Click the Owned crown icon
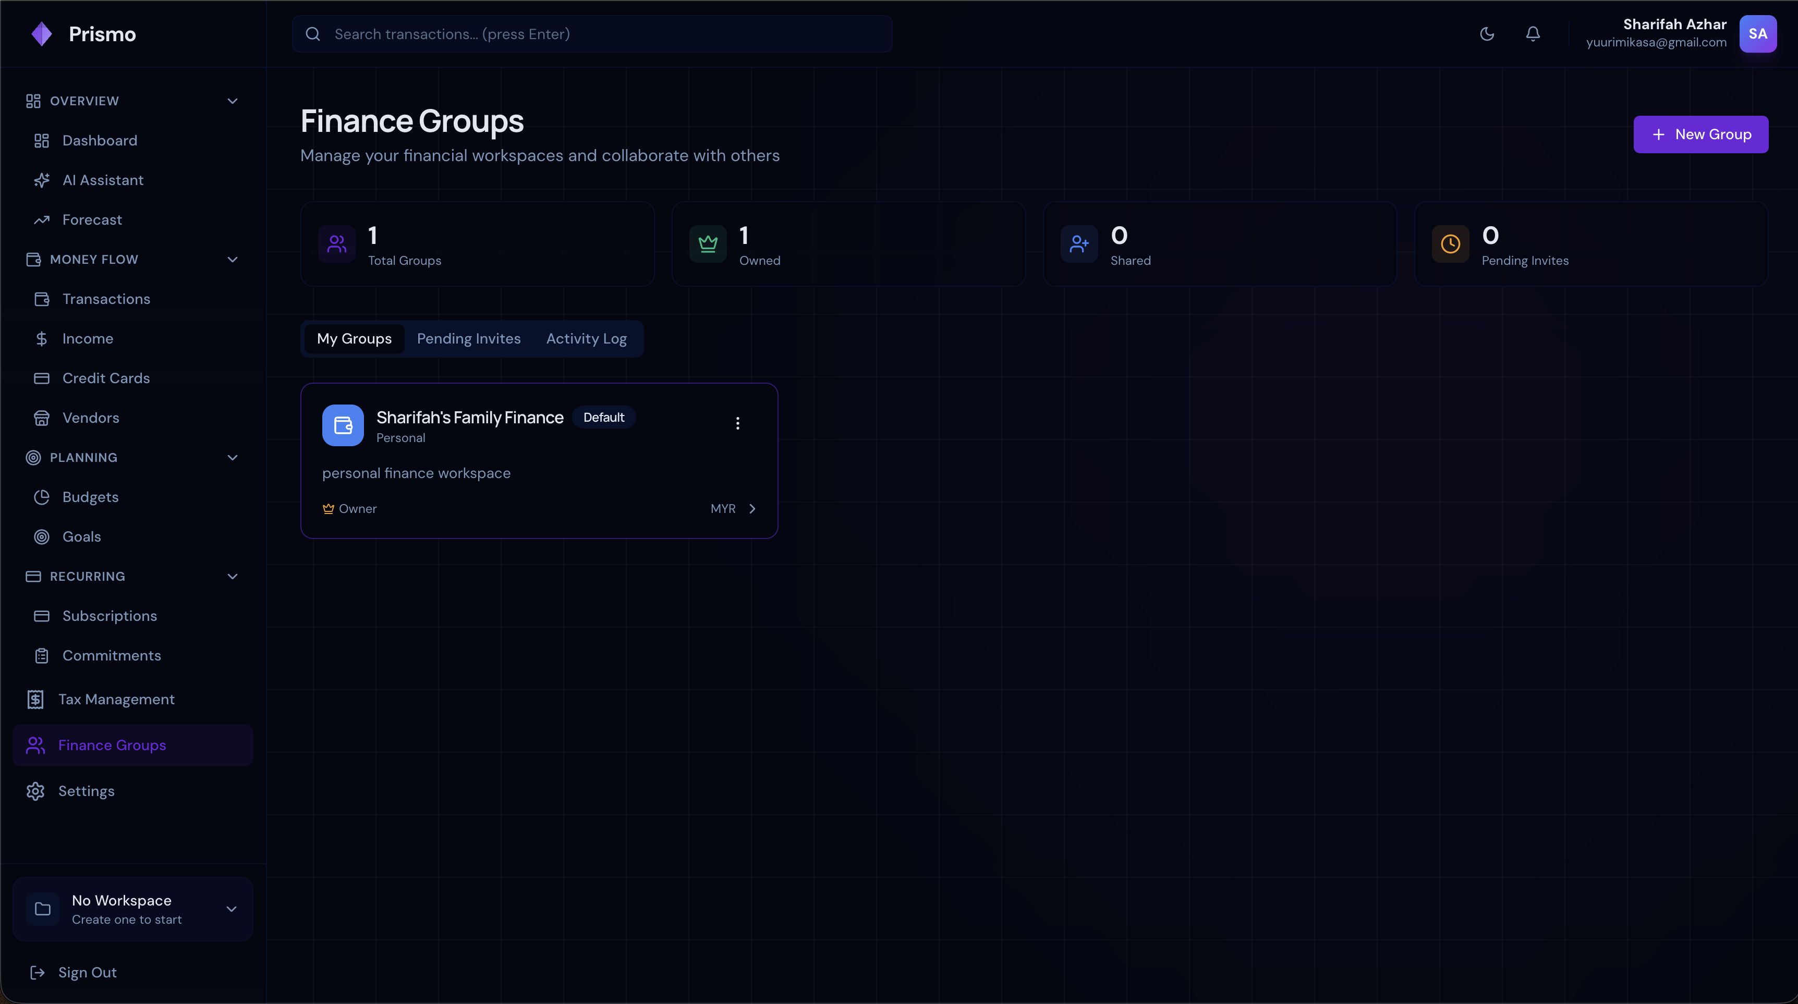Image resolution: width=1798 pixels, height=1004 pixels. coord(708,244)
